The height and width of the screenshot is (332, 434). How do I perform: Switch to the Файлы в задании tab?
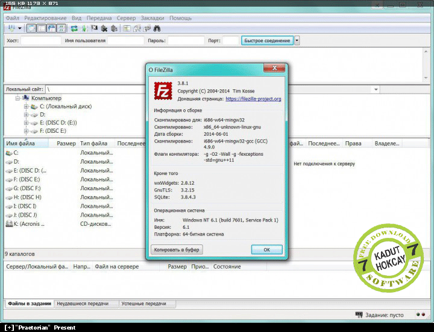[x=30, y=304]
